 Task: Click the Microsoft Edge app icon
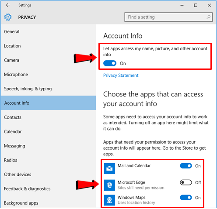(109, 185)
